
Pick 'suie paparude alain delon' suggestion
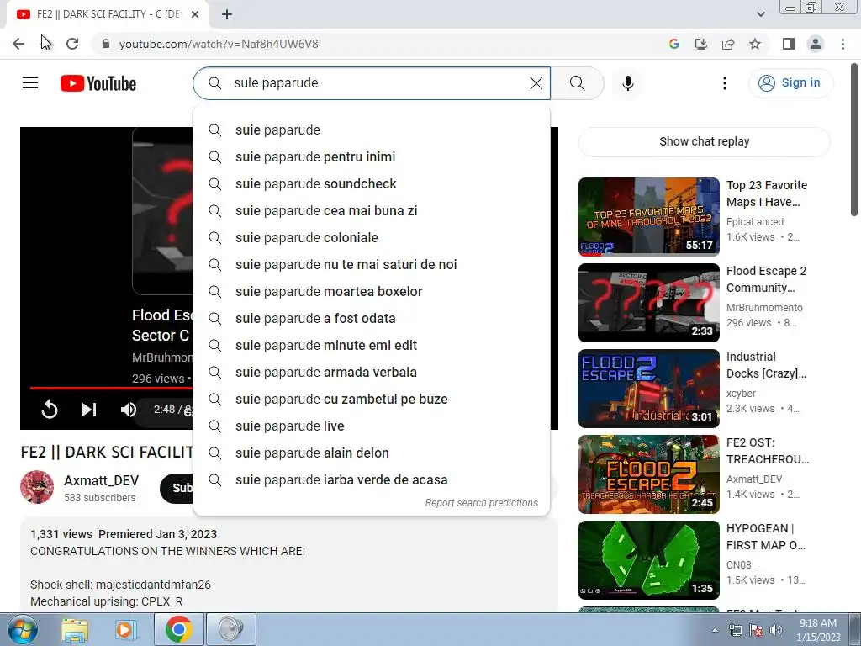[x=372, y=453]
